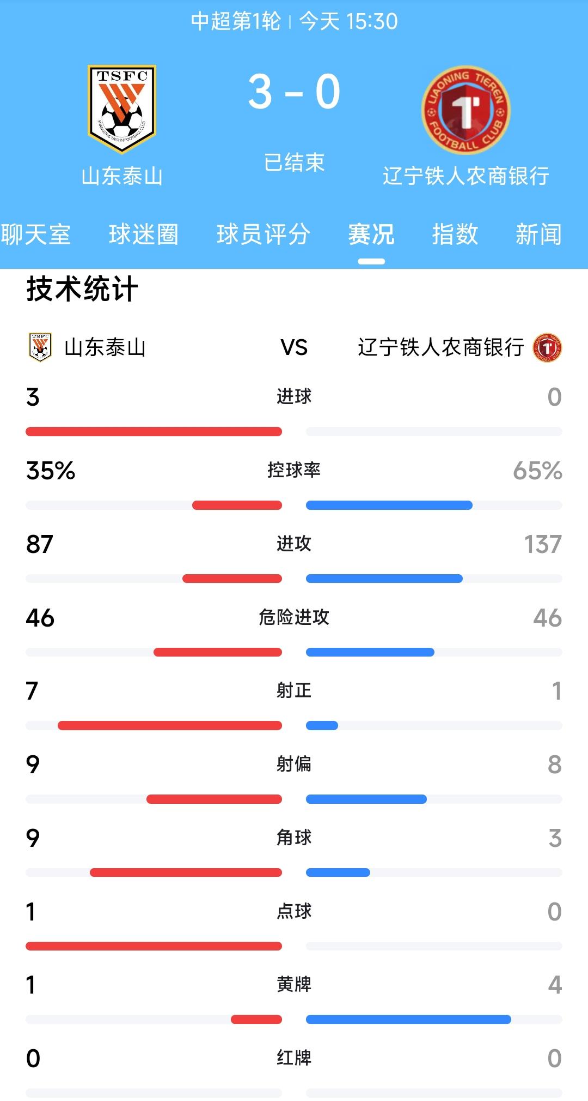
Task: Tap the possession bar showing 35% vs 65%
Action: [x=294, y=506]
